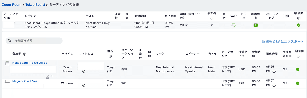Click info icon under Neat Board IP address
307x98 pixels.
(84, 71)
